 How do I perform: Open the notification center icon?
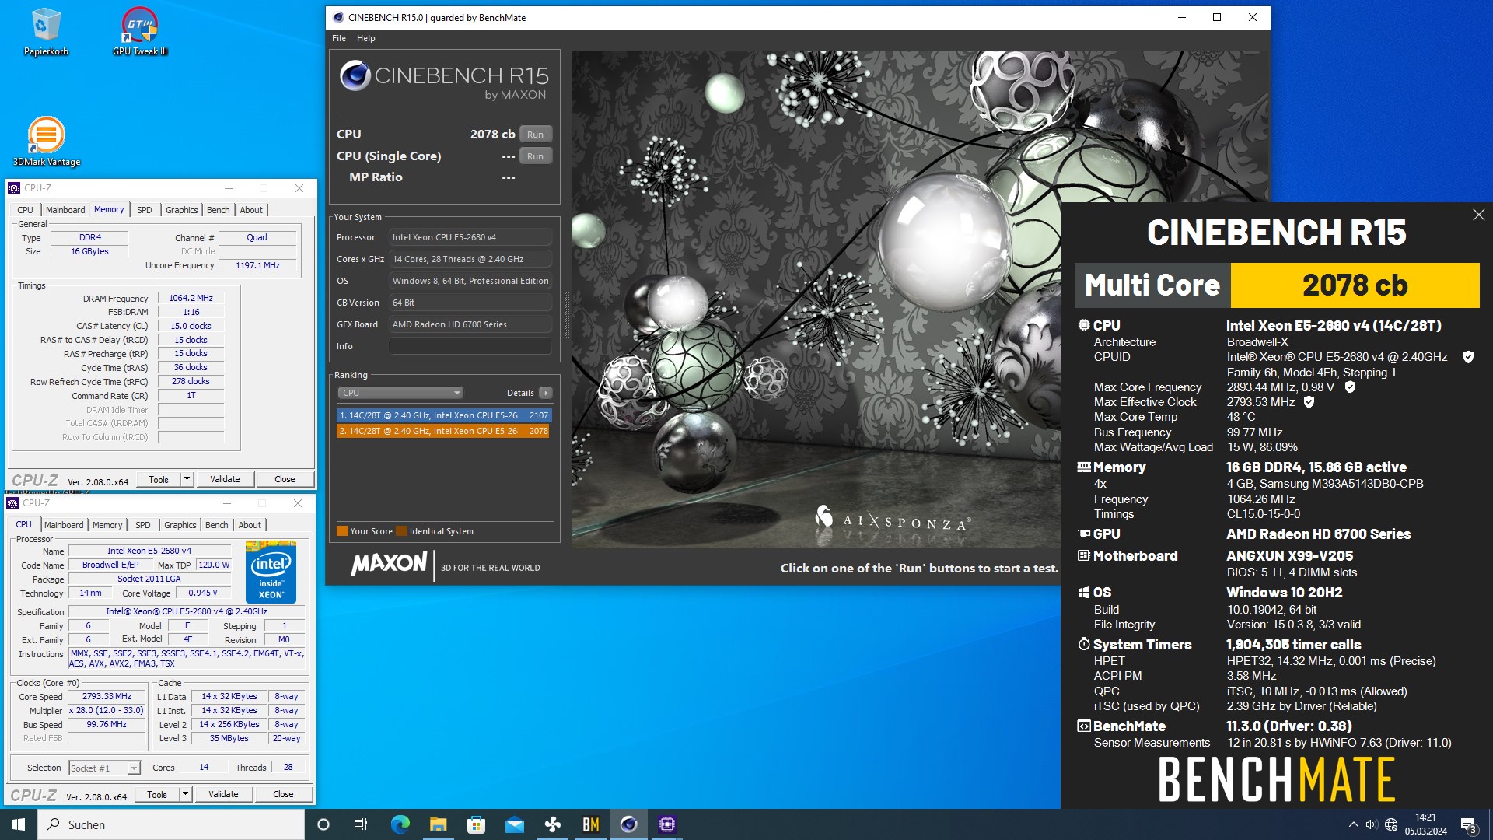[x=1469, y=825]
